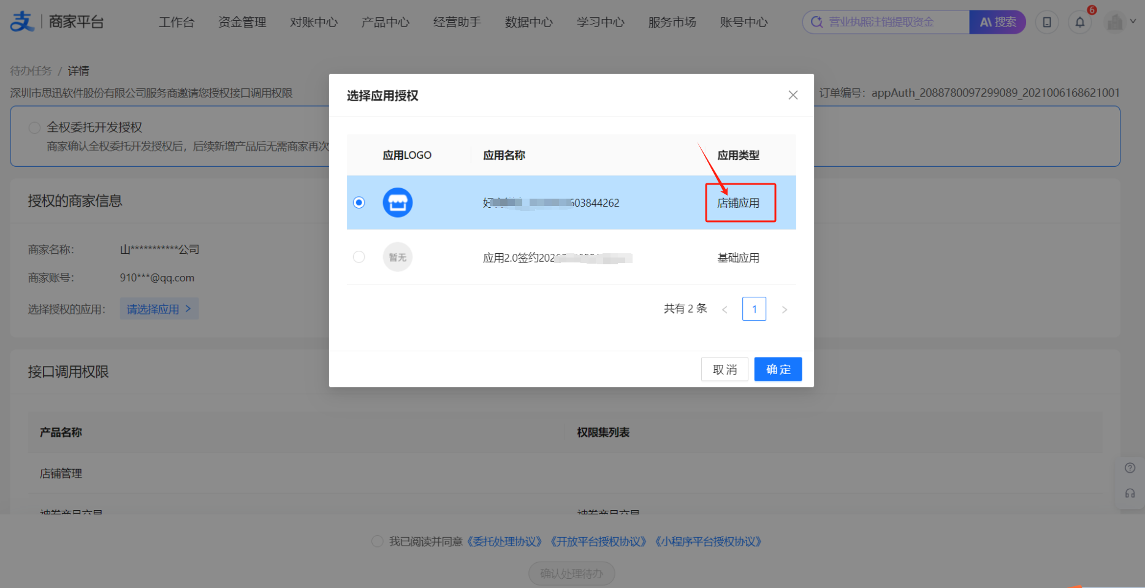Click the help question mark icon
The height and width of the screenshot is (588, 1145).
1130,468
